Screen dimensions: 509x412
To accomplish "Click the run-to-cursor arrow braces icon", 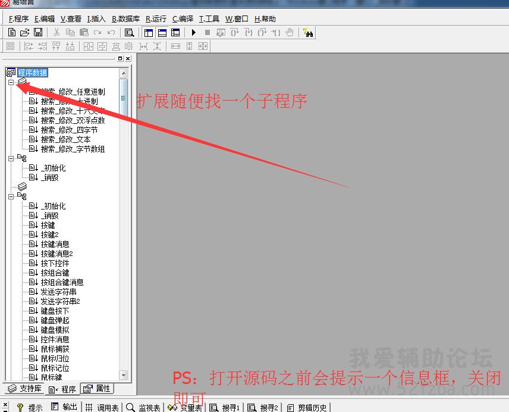I will (x=276, y=33).
